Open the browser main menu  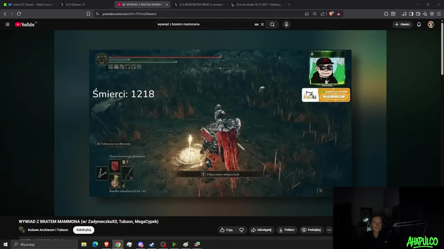[x=439, y=14]
